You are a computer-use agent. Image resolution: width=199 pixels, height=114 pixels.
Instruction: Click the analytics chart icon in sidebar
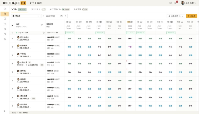tap(5, 19)
